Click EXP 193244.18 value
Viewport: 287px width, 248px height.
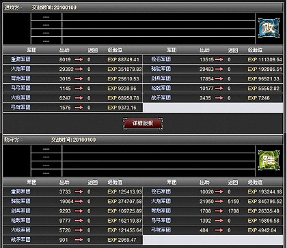tap(265, 192)
